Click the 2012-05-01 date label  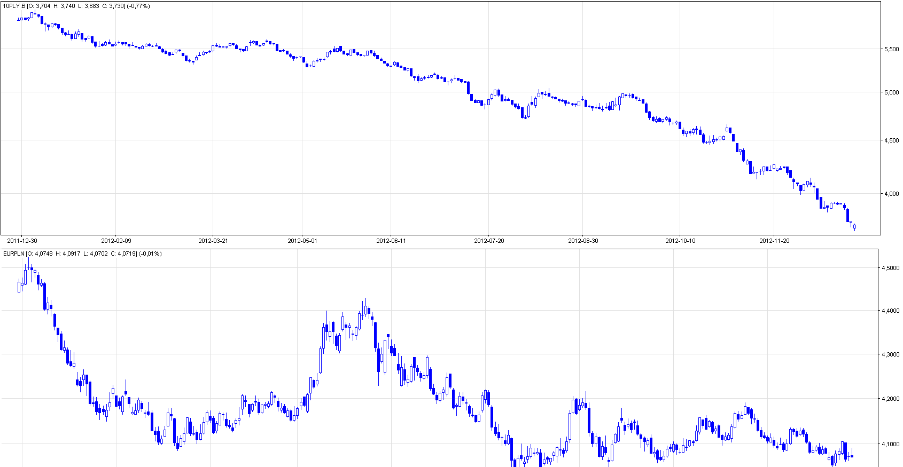302,241
